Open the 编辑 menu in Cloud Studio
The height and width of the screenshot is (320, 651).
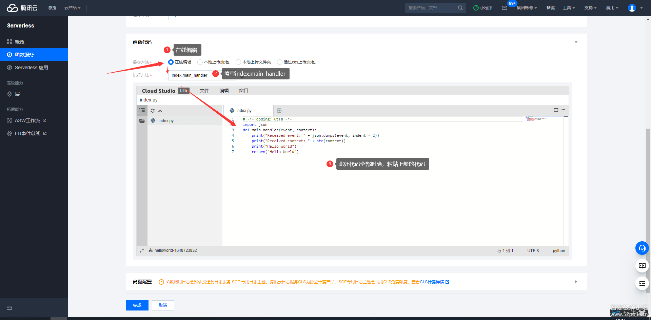[x=224, y=91]
